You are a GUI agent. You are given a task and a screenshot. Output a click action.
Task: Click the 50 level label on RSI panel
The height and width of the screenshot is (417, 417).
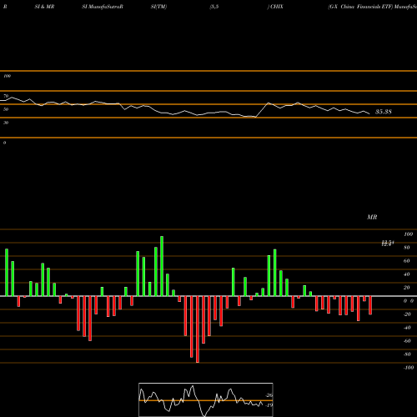[x=6, y=109]
